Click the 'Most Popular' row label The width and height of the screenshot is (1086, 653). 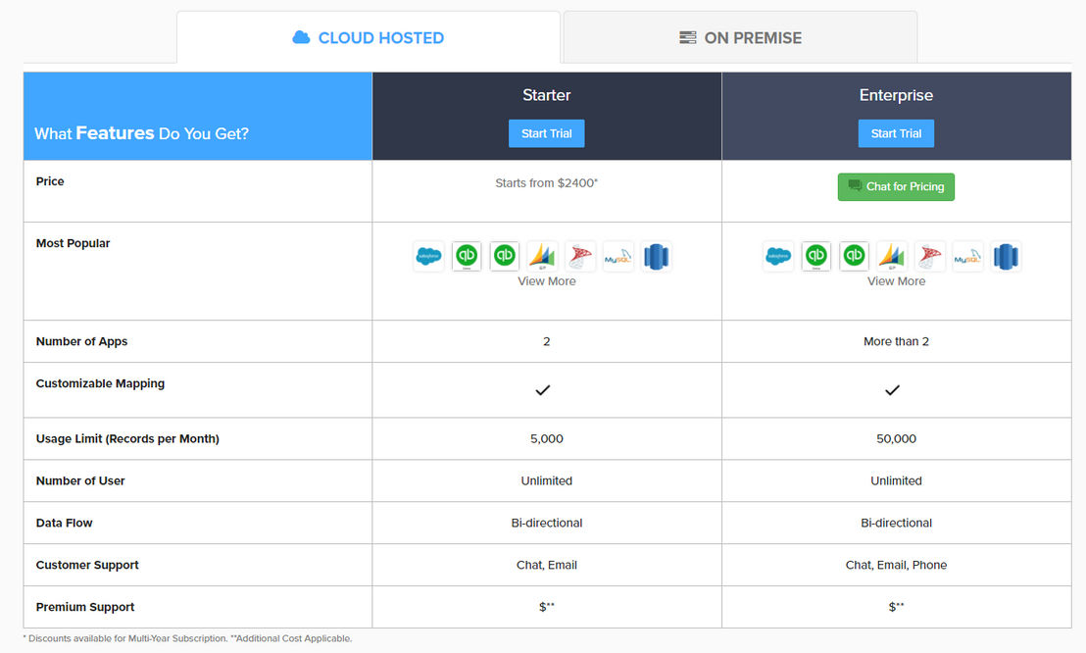[73, 243]
